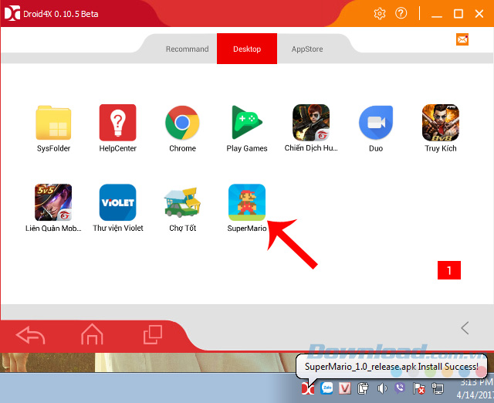Screen dimensions: 494x403
Task: Open the SuperMario game
Action: pyautogui.click(x=247, y=202)
